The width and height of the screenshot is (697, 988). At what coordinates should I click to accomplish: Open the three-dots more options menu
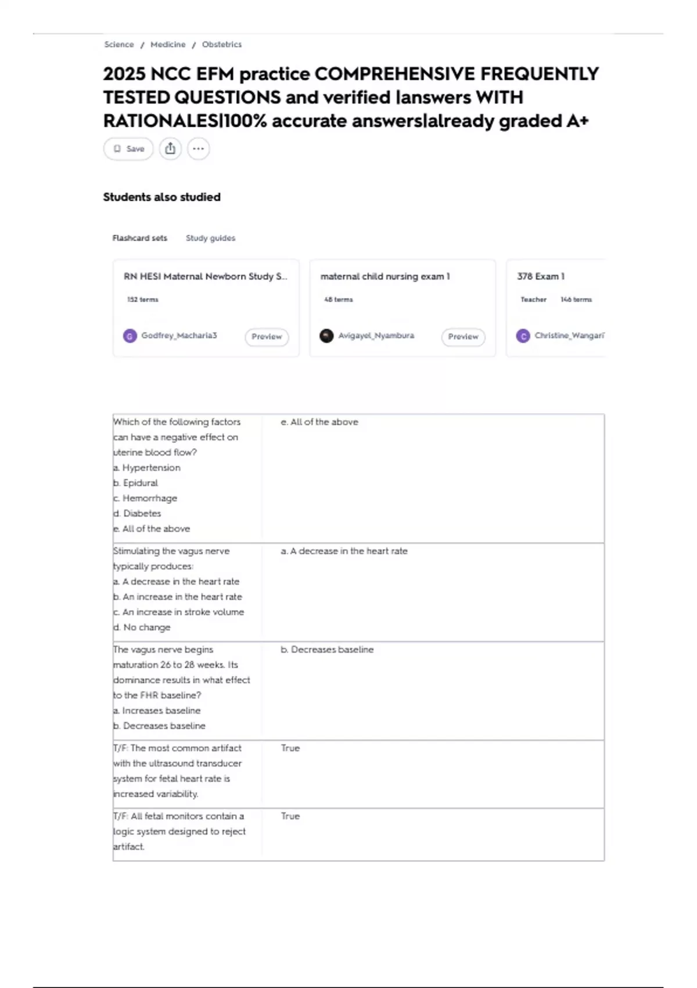tap(199, 149)
